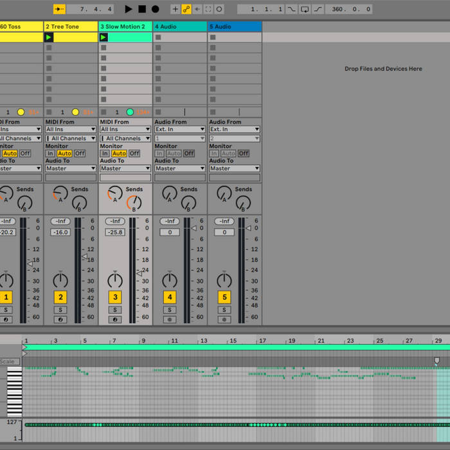Image resolution: width=450 pixels, height=450 pixels.
Task: Deactivate track 2 using its yellow number button
Action: (x=60, y=297)
